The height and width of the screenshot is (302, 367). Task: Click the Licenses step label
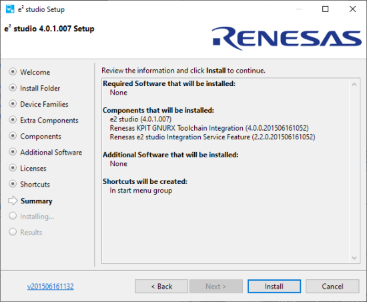(33, 169)
